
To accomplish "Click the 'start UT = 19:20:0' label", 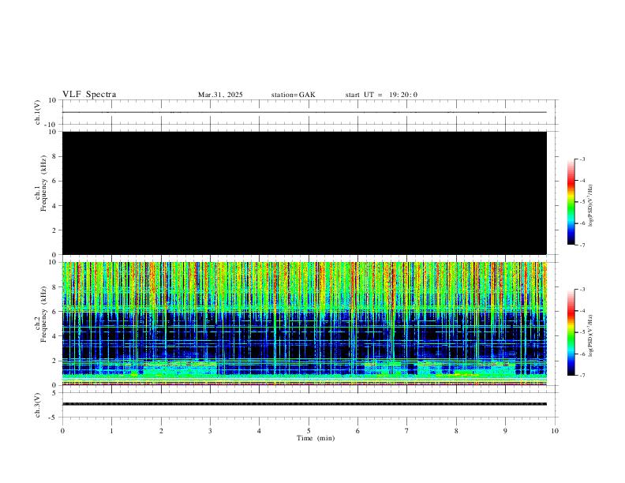I will [381, 95].
